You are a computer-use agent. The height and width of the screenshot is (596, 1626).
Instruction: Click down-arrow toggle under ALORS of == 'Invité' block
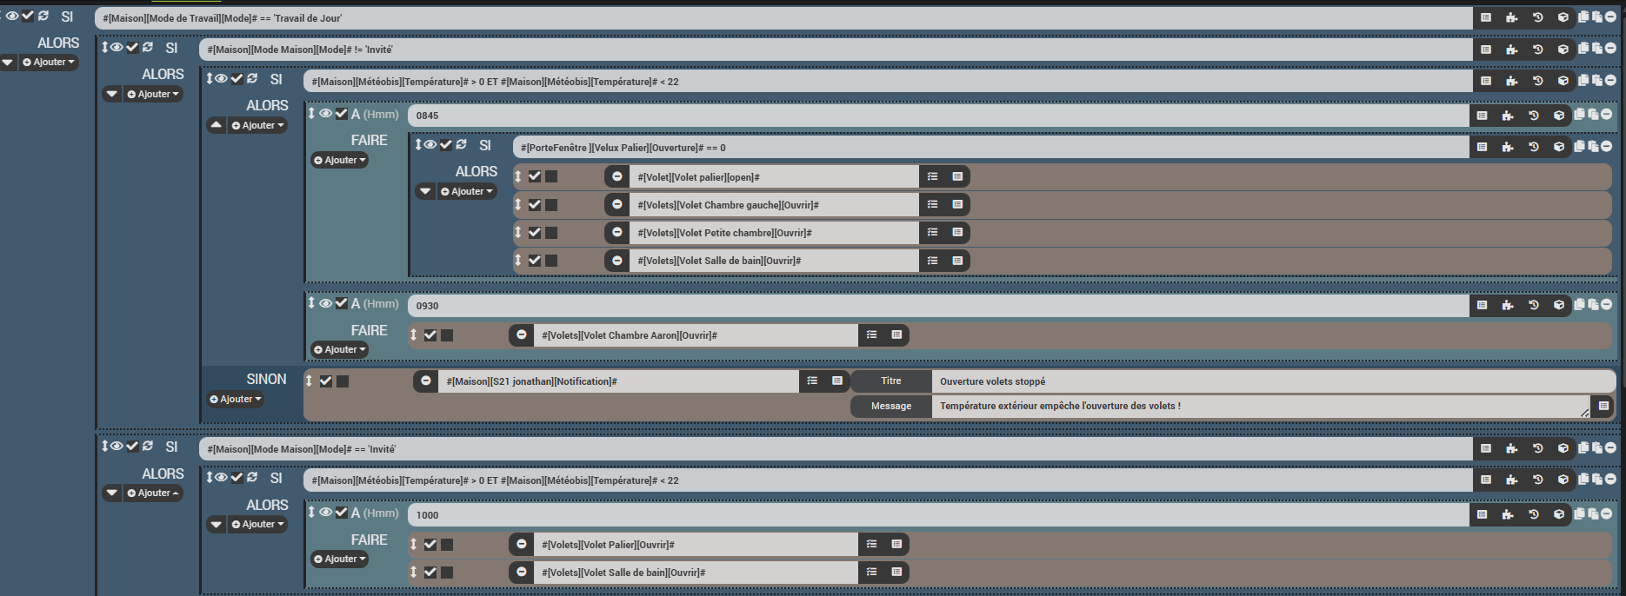(112, 493)
